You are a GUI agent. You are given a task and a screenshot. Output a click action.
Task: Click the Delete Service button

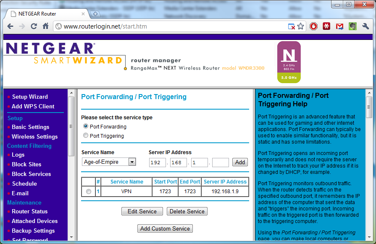click(187, 211)
